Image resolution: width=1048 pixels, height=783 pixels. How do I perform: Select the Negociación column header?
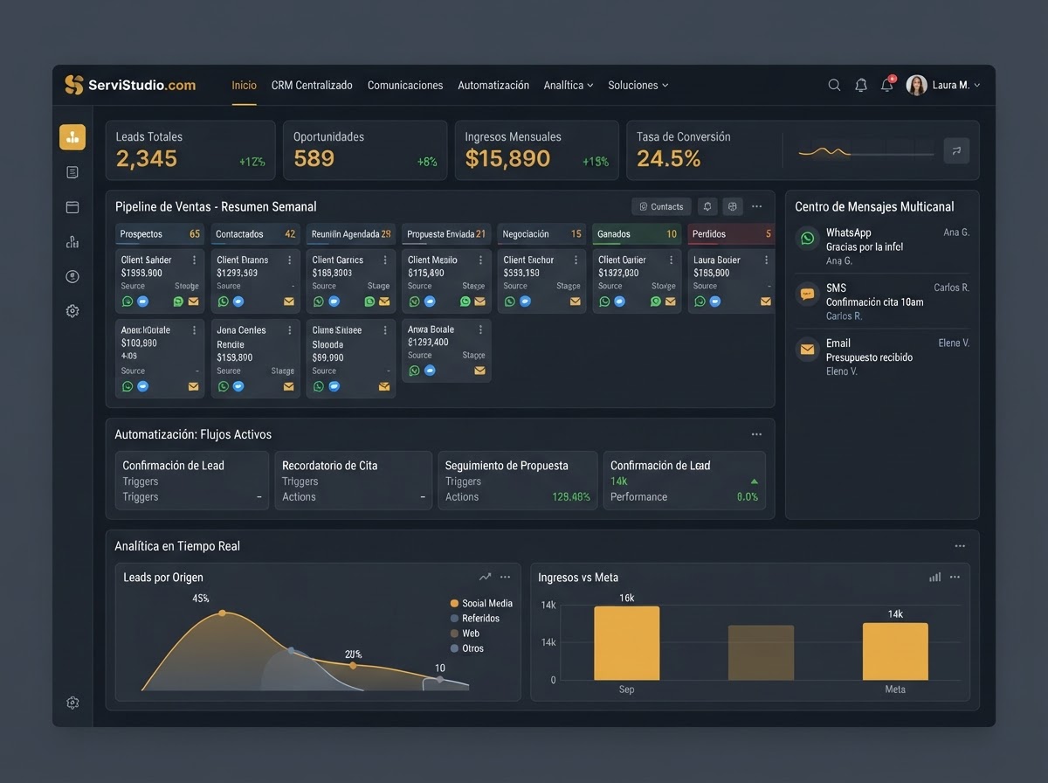541,234
